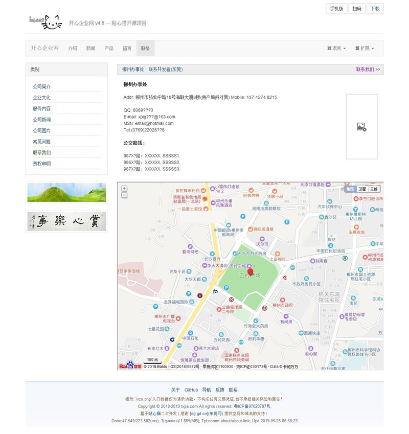This screenshot has width=409, height=434.
Task: Click the 郴州市广播电视台 marker
Action: (178, 318)
